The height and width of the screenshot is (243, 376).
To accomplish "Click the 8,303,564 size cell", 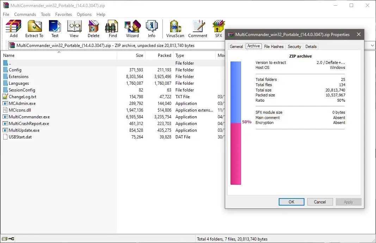I will click(x=135, y=76).
